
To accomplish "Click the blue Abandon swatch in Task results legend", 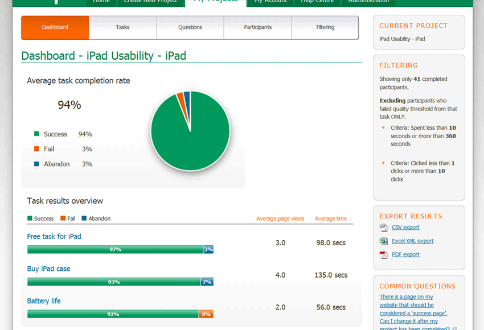I will point(84,218).
